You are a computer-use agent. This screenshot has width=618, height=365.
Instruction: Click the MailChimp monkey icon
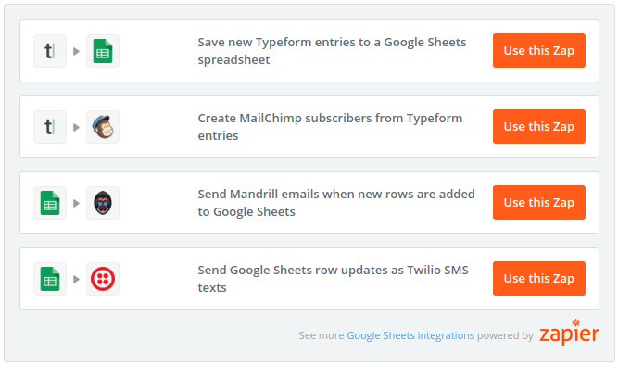103,127
